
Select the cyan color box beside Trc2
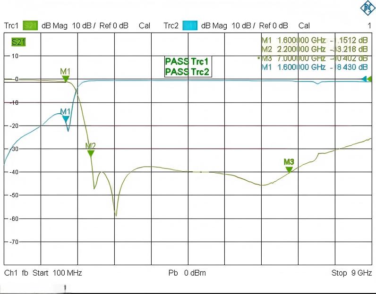coord(189,25)
